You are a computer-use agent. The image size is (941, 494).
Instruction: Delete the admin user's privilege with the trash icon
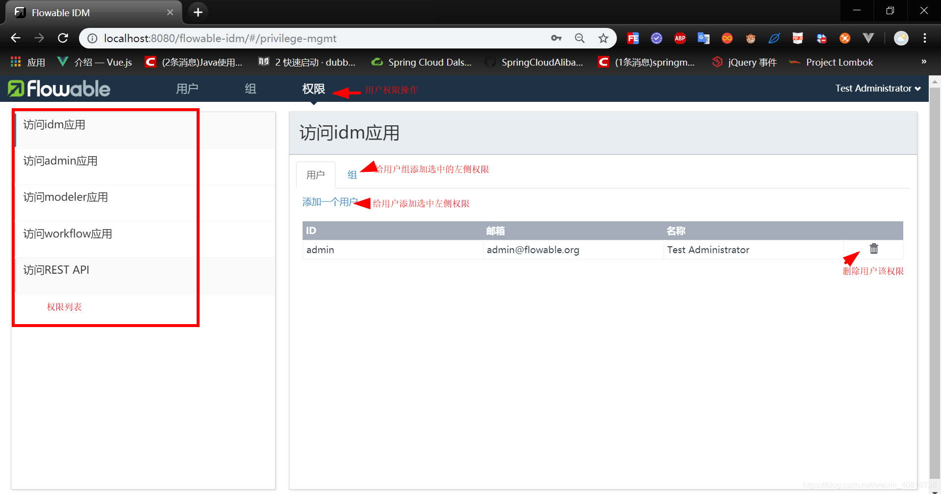point(874,249)
